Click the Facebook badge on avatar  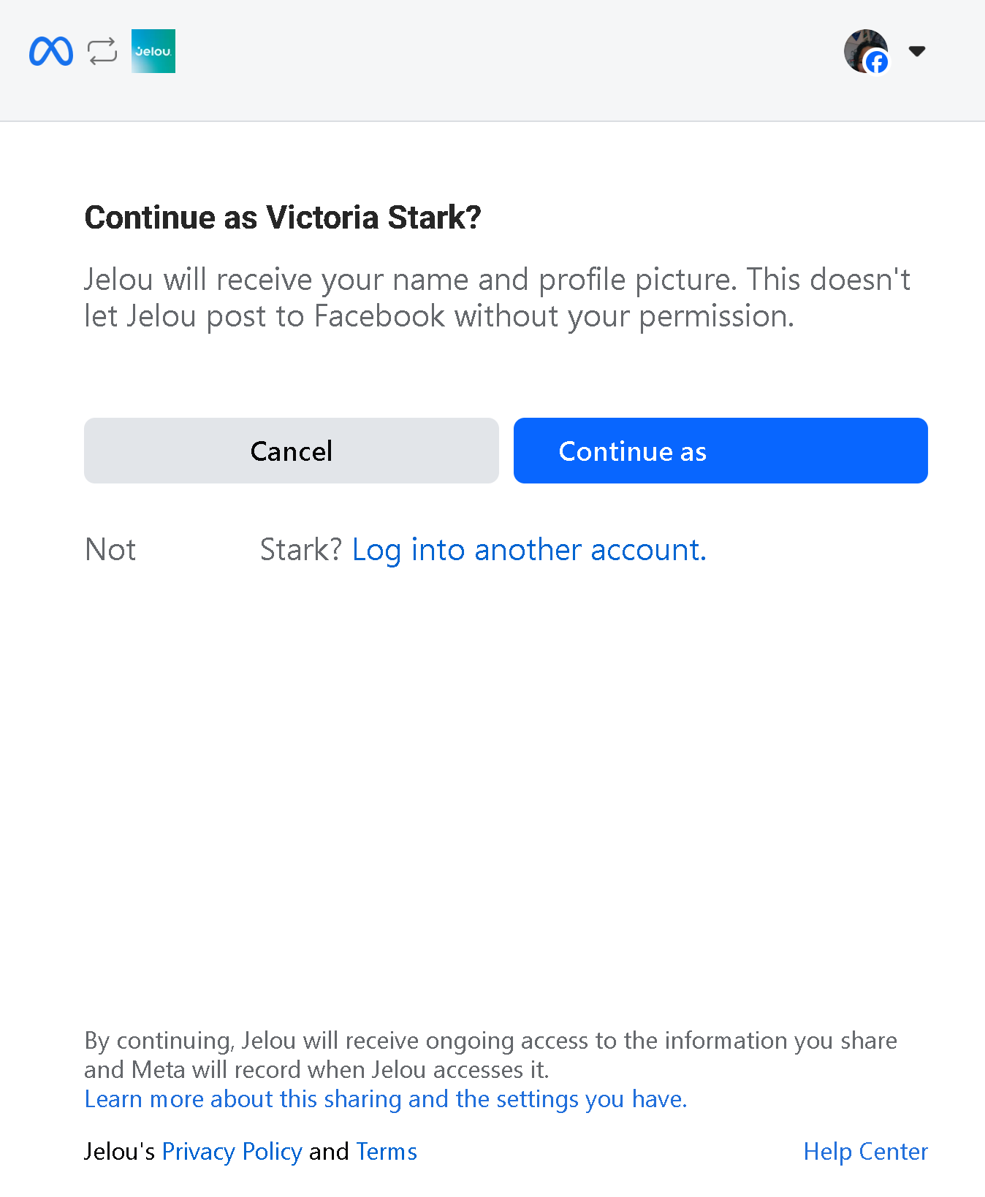pos(877,63)
